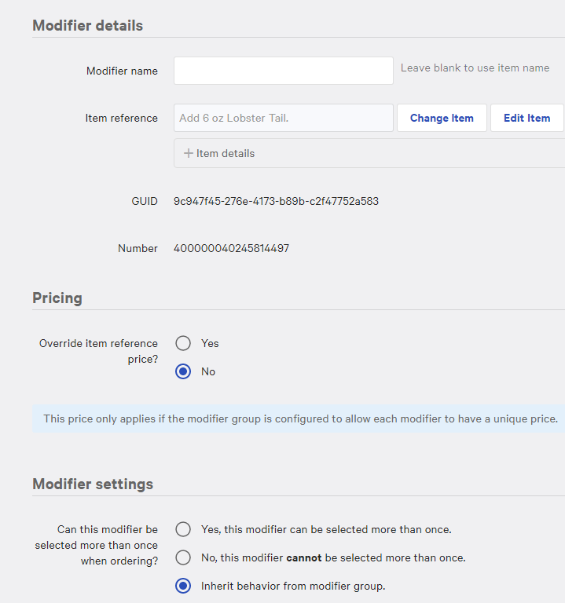
Task: Expand the Item details section
Action: 225,153
